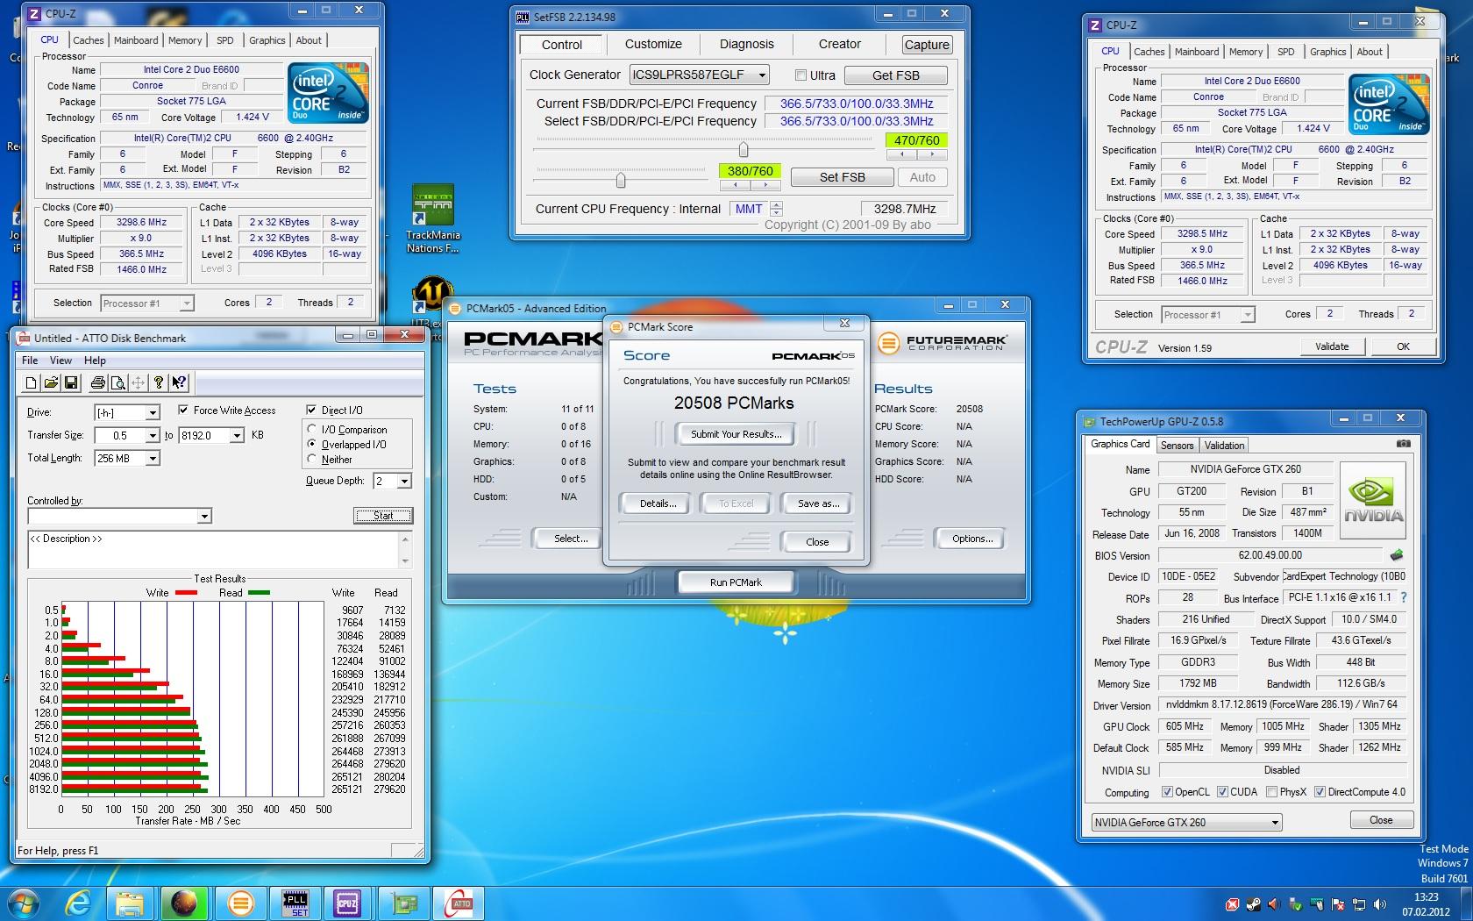
Task: Click MMT stepper arrows in SetFSB
Action: pyautogui.click(x=776, y=209)
